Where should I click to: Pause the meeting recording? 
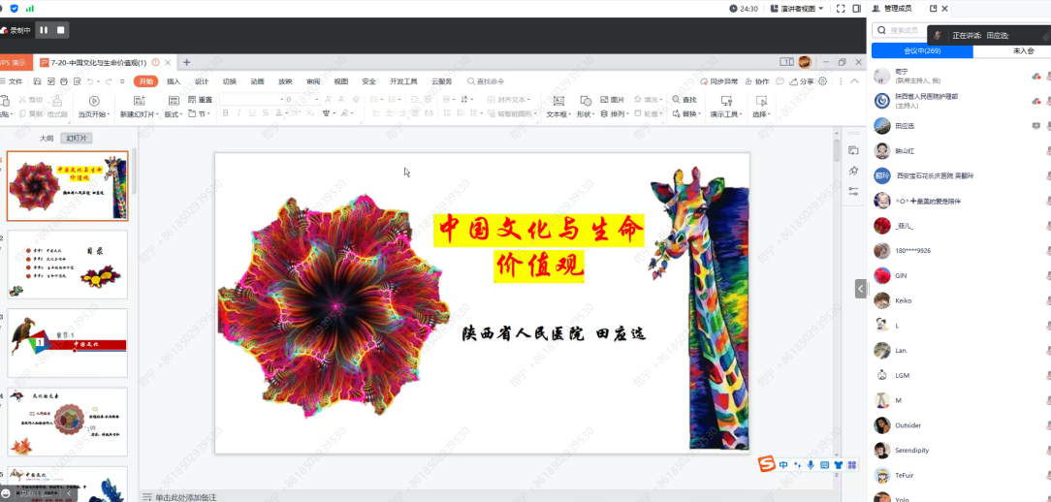(45, 30)
